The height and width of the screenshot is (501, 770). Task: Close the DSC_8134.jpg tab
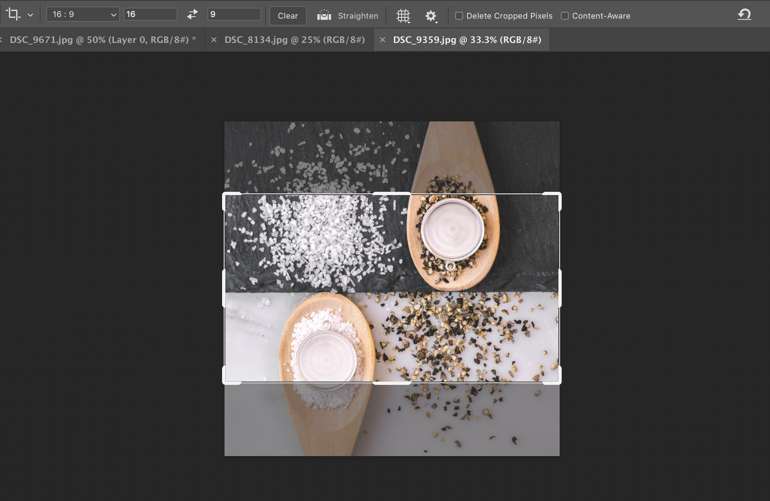[214, 40]
